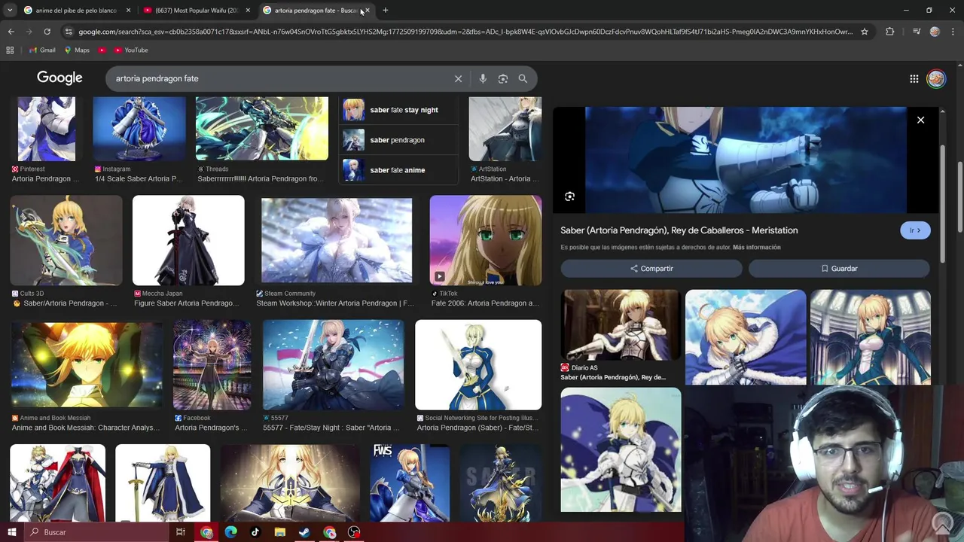The image size is (964, 542).
Task: Switch to the anime del pibe tab
Action: pyautogui.click(x=77, y=10)
